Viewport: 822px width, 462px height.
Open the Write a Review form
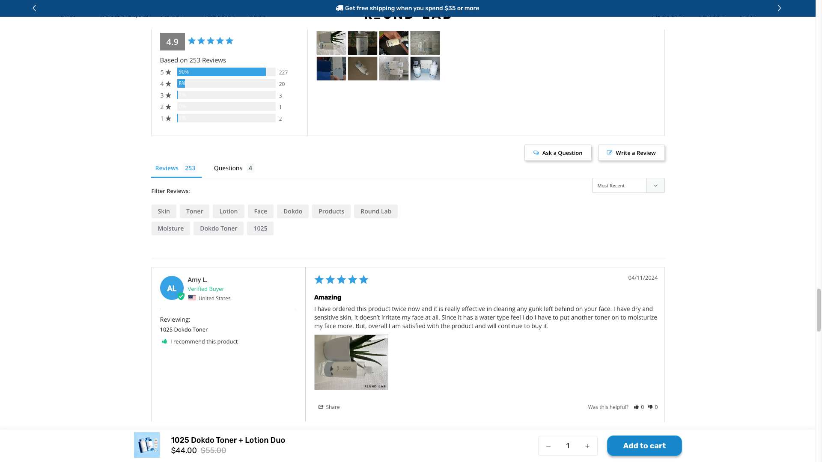(631, 153)
